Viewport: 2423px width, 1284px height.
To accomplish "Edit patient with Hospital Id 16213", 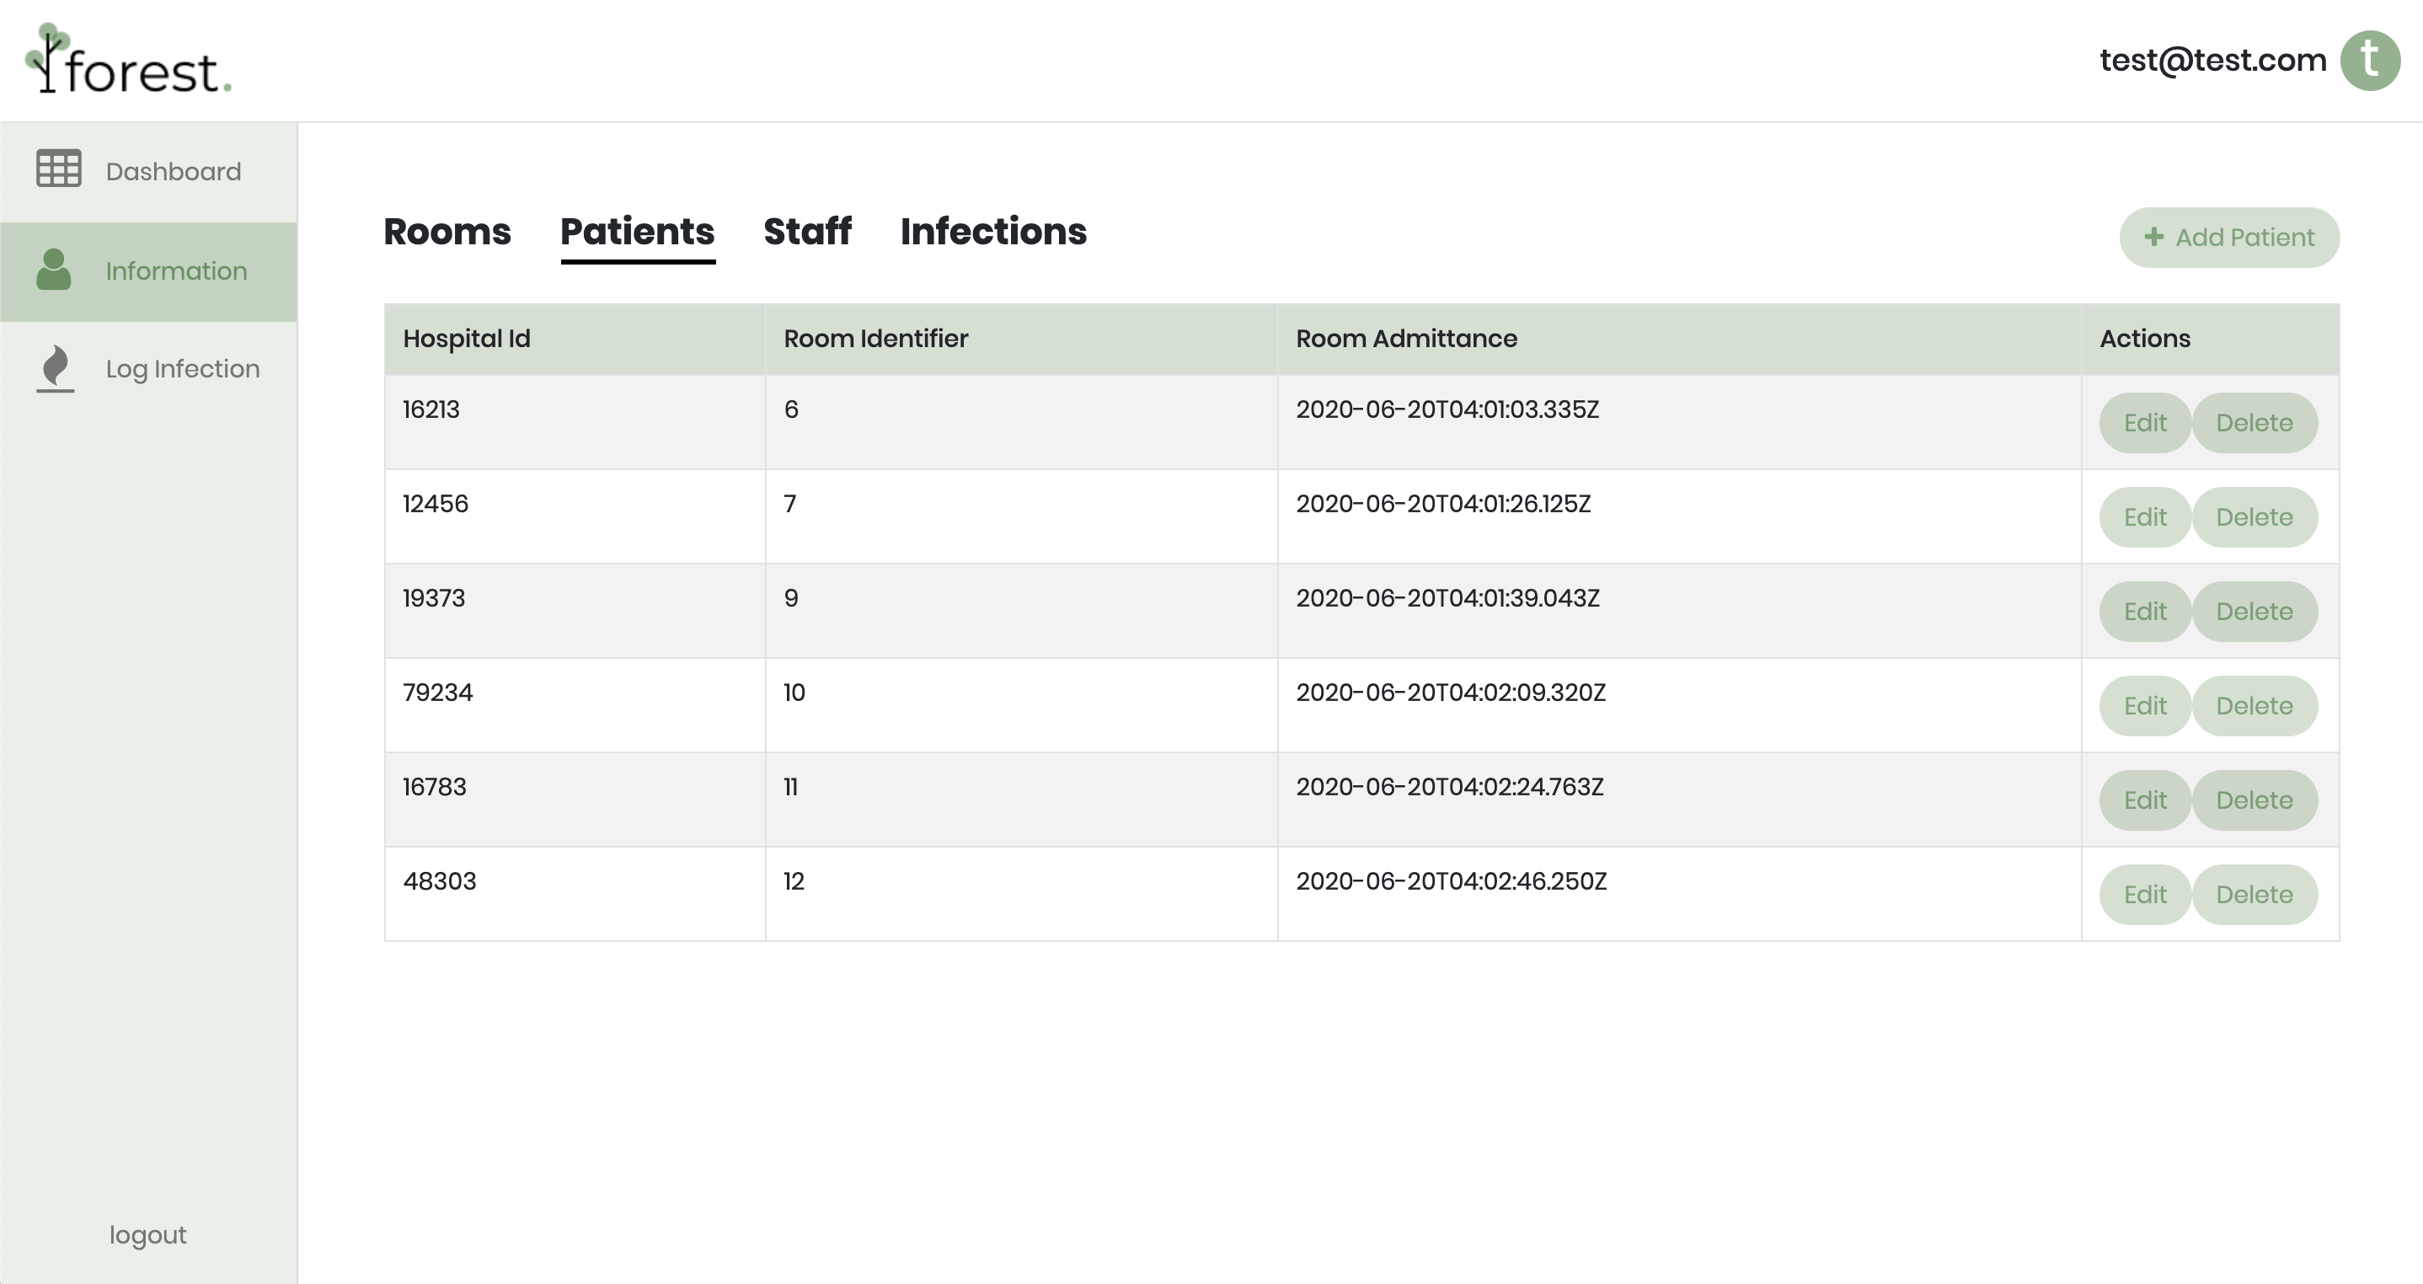I will coord(2145,423).
